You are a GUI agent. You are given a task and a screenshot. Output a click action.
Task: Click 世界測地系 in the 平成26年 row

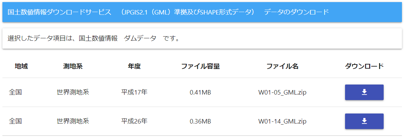click(x=73, y=121)
